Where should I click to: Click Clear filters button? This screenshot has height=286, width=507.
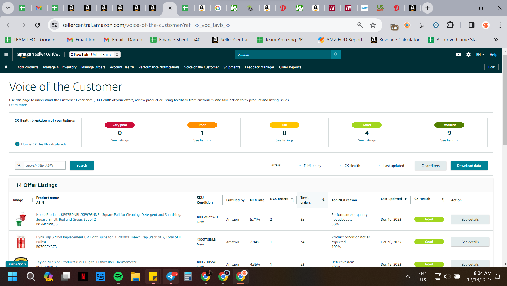430,166
